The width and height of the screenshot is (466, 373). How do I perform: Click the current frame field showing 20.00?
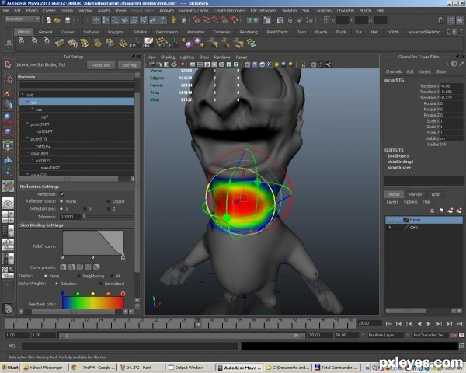click(x=370, y=323)
